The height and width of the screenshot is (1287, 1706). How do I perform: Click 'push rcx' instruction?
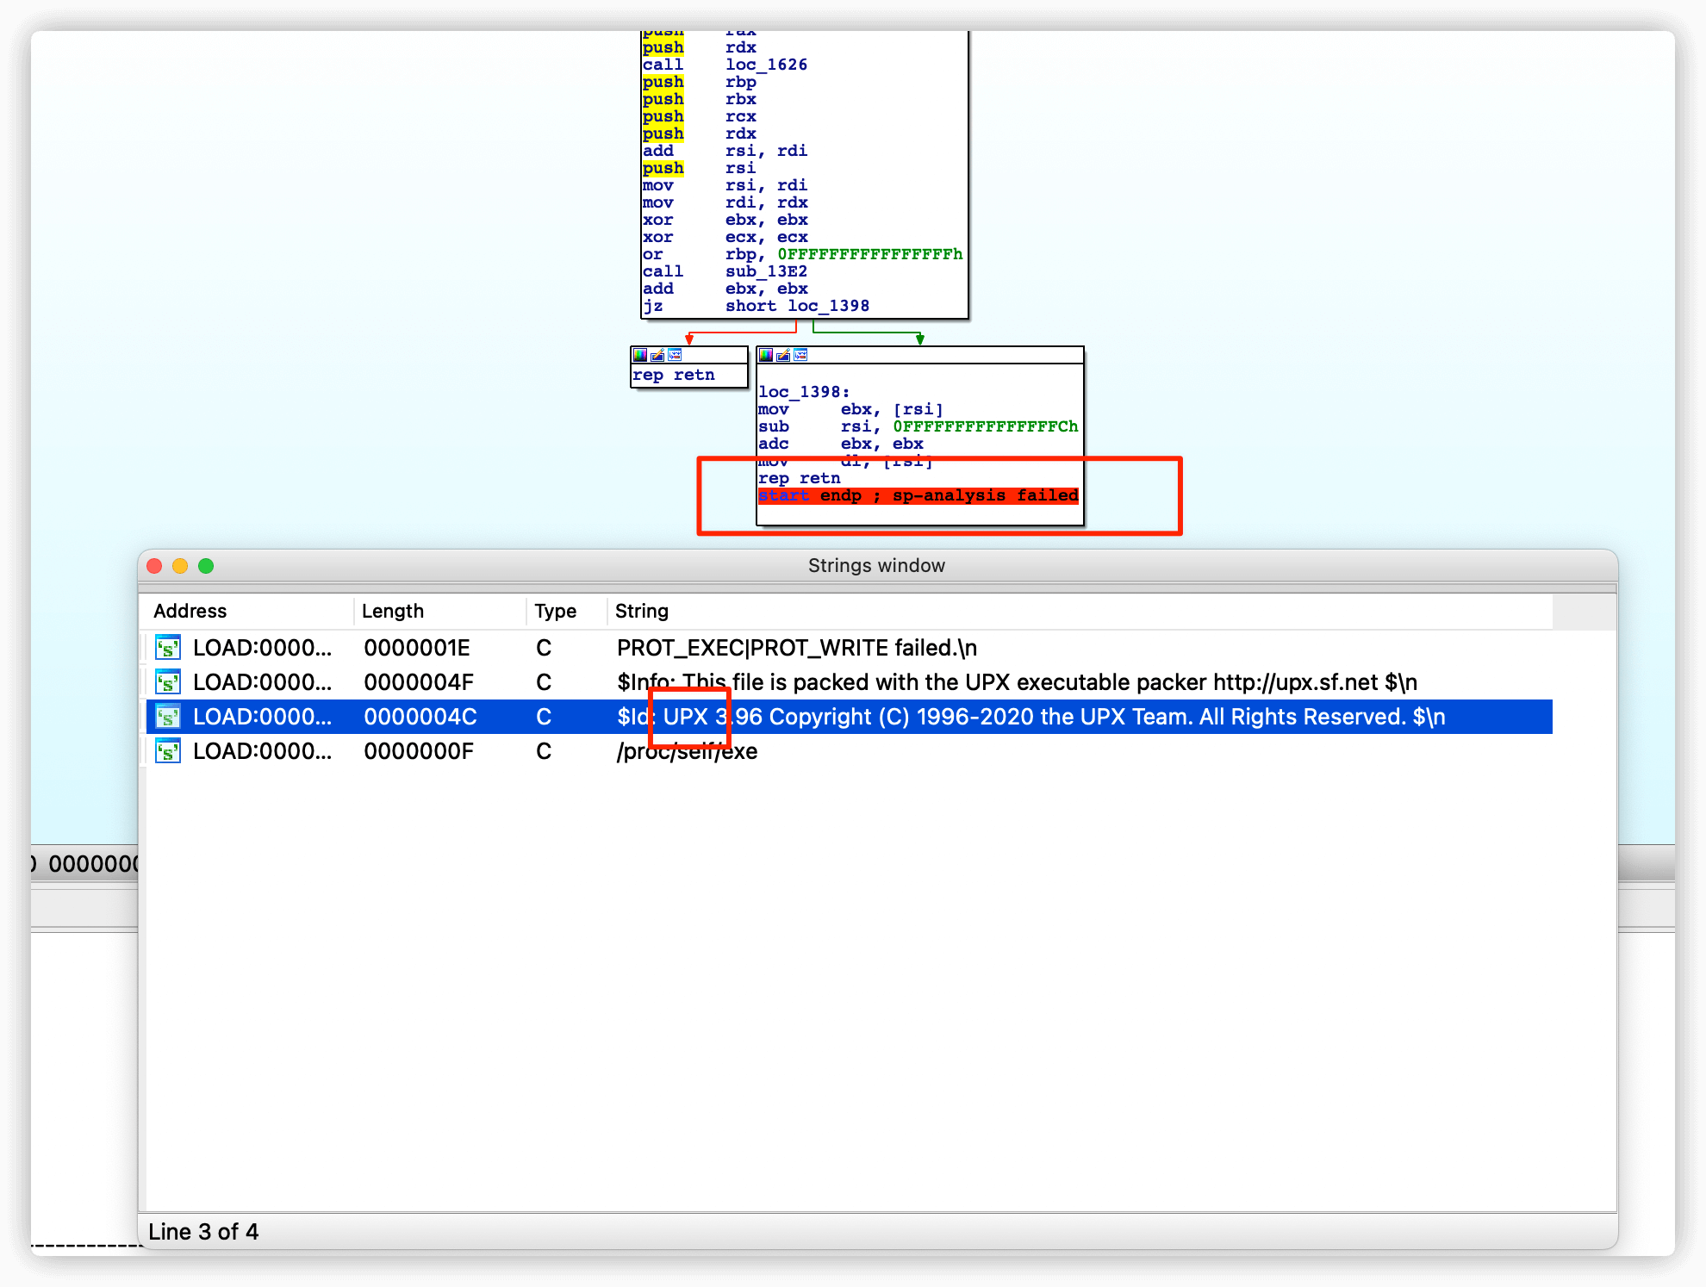(699, 116)
